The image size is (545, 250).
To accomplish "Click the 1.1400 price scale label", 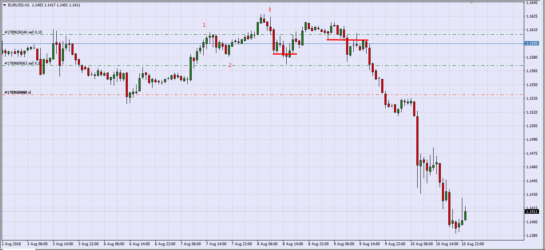I will [531, 222].
